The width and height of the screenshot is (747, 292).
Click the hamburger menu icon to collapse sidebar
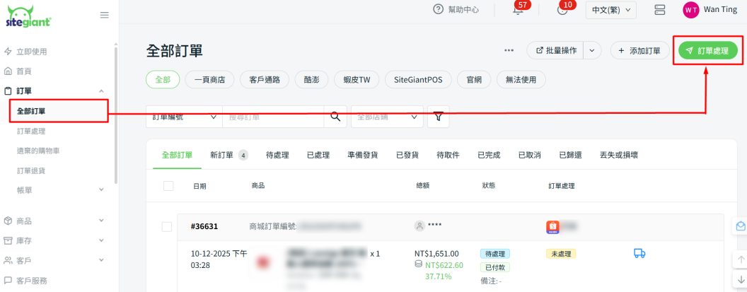(104, 15)
